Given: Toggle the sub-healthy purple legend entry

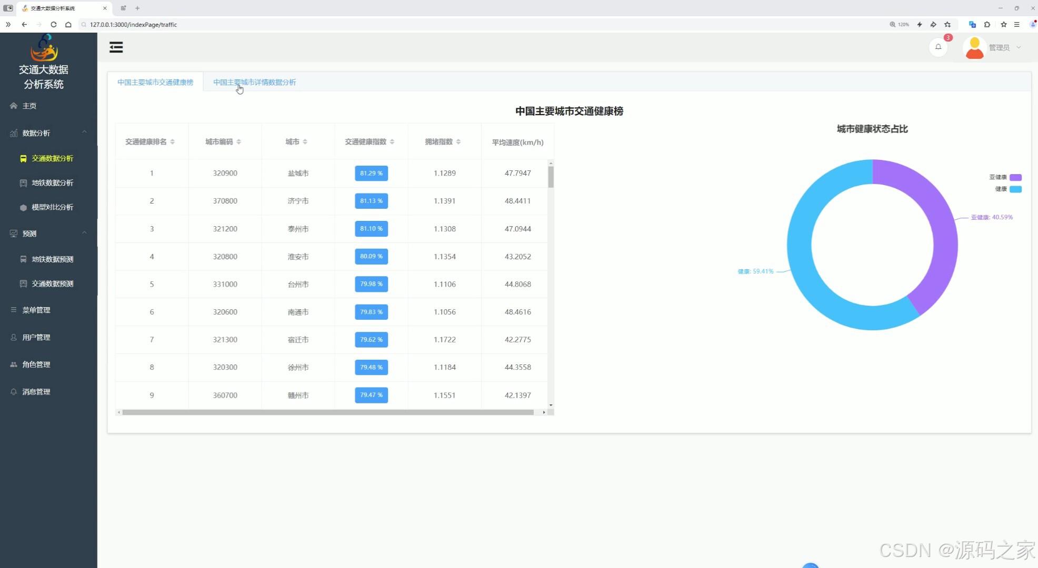Looking at the screenshot, I should pos(1015,177).
